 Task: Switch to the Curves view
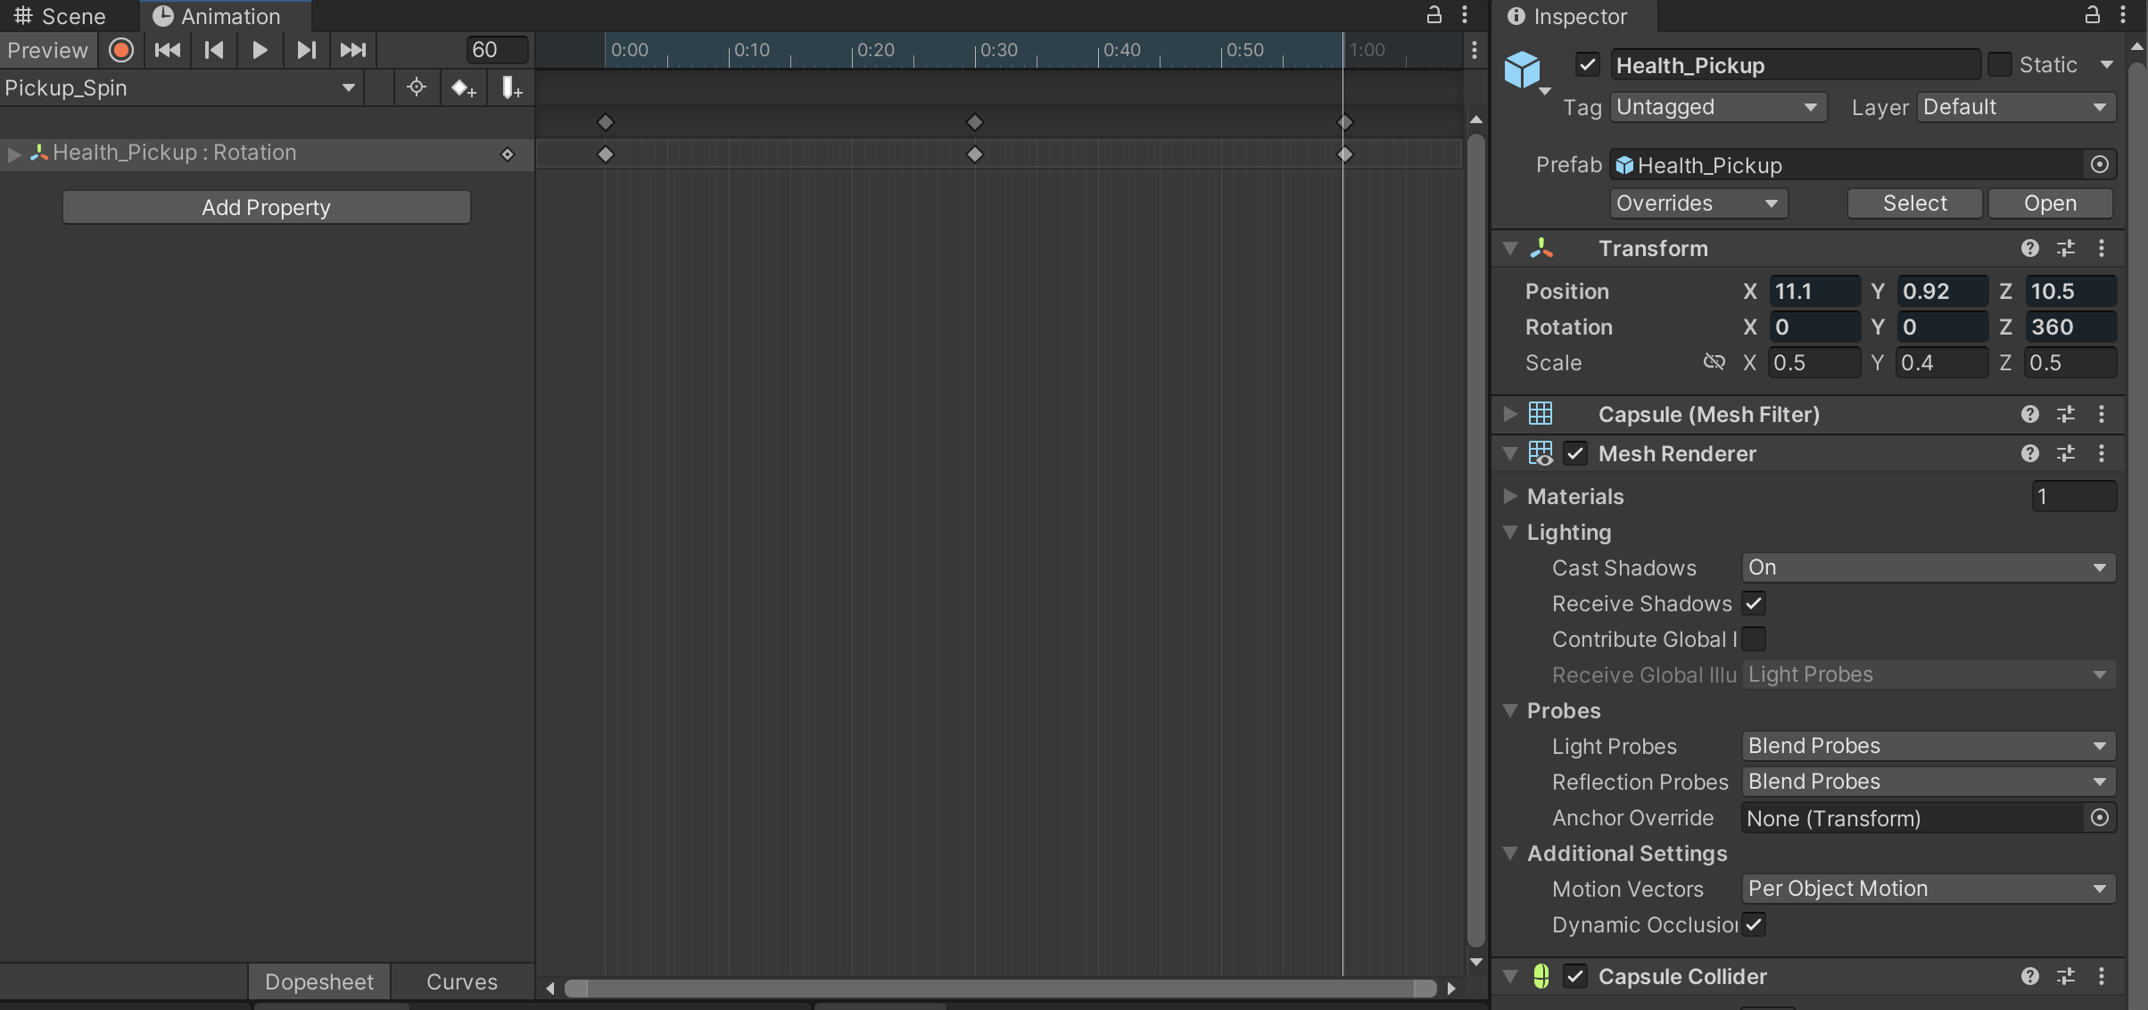[x=461, y=981]
